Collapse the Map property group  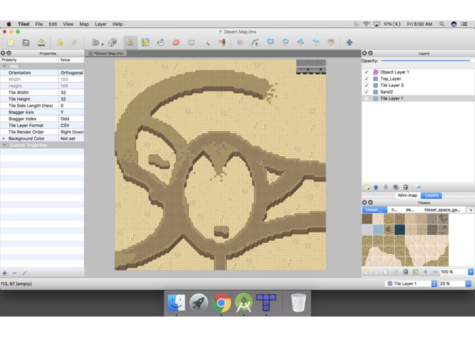click(x=4, y=66)
